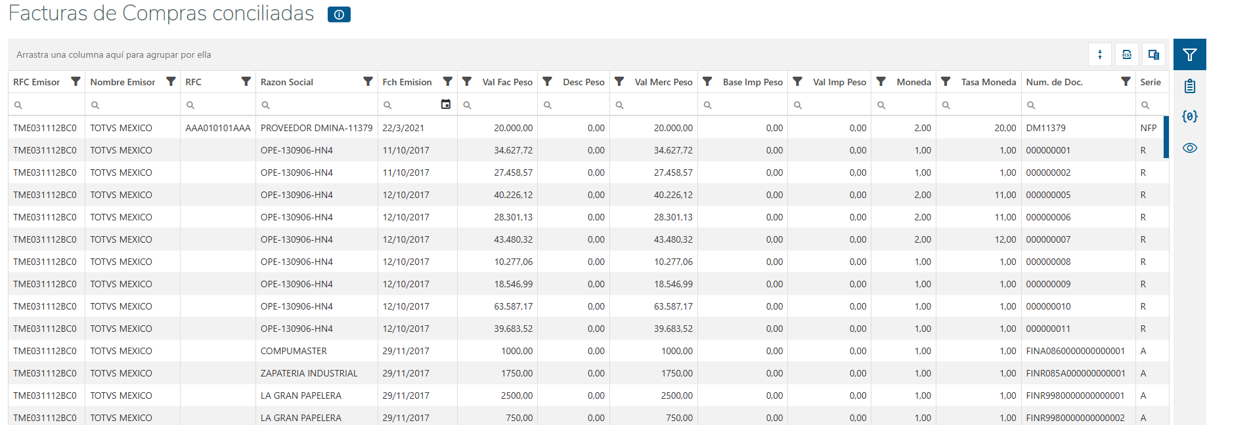Click the collapse rows arrows icon
This screenshot has height=425, width=1249.
(1100, 55)
